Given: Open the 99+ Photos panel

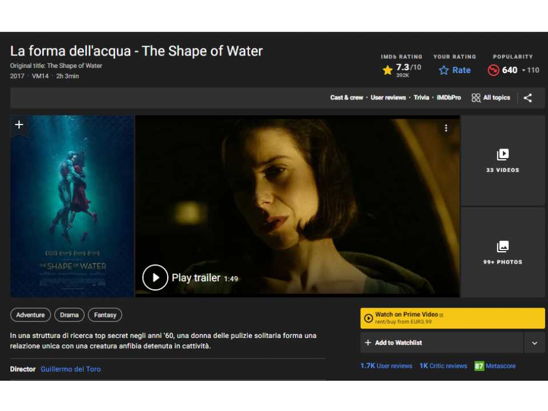Looking at the screenshot, I should coord(502,252).
